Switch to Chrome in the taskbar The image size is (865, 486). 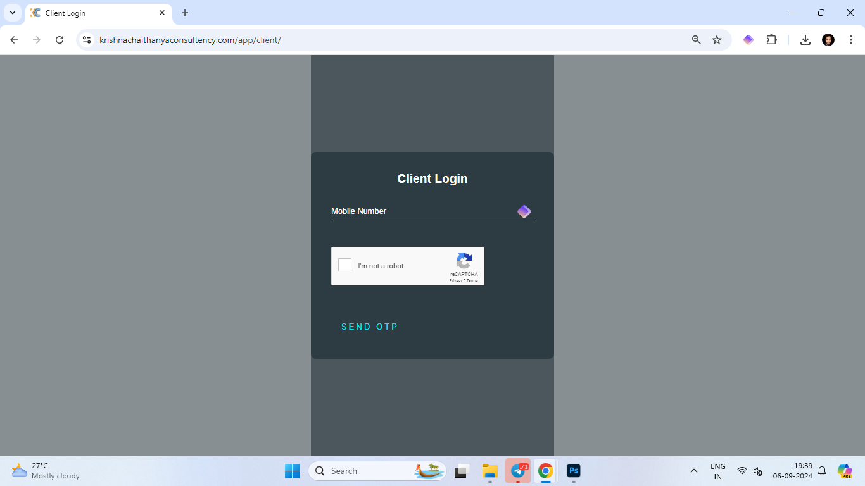click(x=546, y=471)
